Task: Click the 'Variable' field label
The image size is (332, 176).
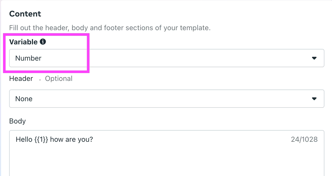Action: pyautogui.click(x=23, y=42)
